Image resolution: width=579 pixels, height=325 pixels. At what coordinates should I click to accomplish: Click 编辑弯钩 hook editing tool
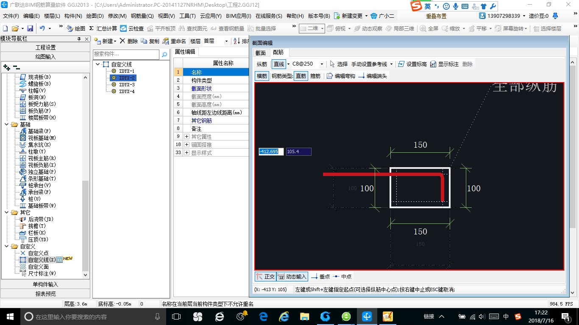[340, 76]
